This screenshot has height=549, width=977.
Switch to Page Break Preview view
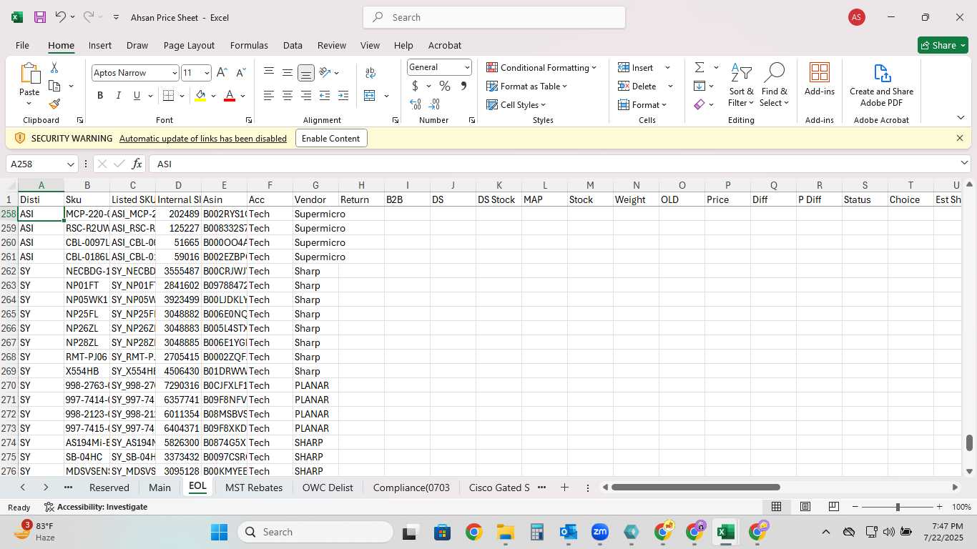pyautogui.click(x=833, y=507)
